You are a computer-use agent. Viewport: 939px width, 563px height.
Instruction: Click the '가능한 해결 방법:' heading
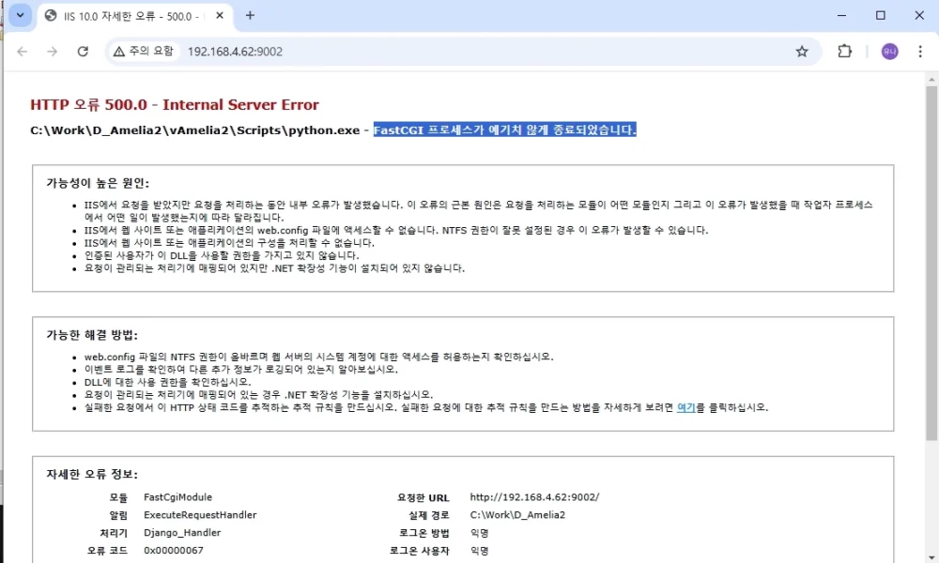coord(92,335)
